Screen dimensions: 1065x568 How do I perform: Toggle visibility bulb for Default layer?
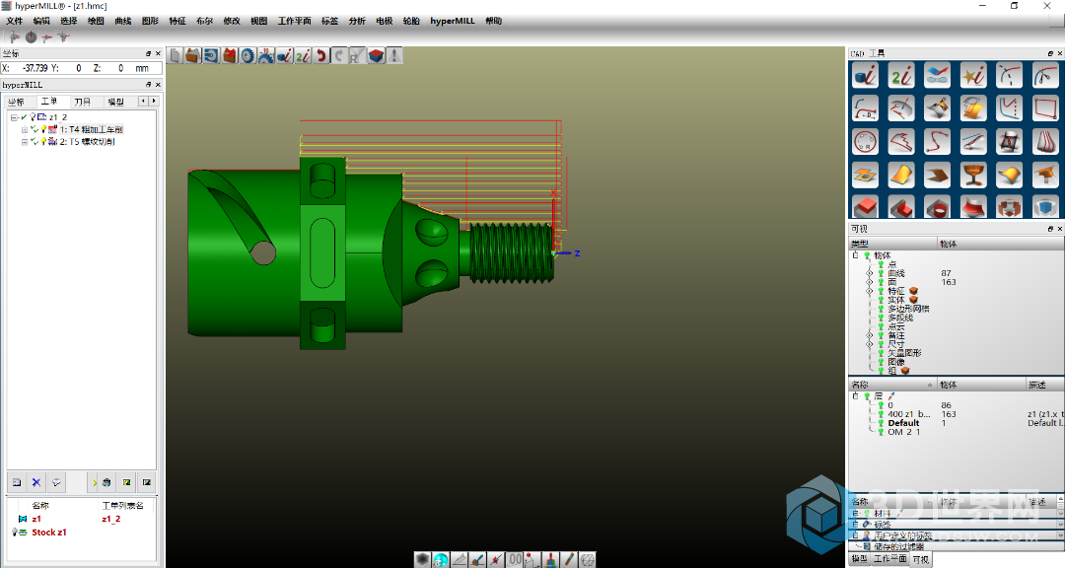881,423
